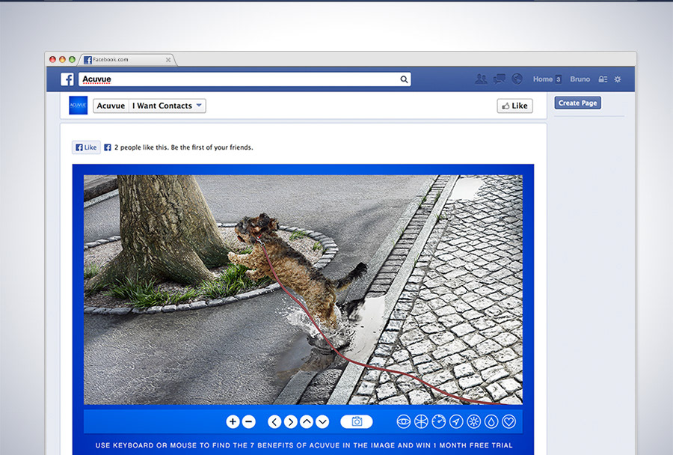The width and height of the screenshot is (673, 455).
Task: Close the Facebook.com browser tab
Action: pos(168,60)
